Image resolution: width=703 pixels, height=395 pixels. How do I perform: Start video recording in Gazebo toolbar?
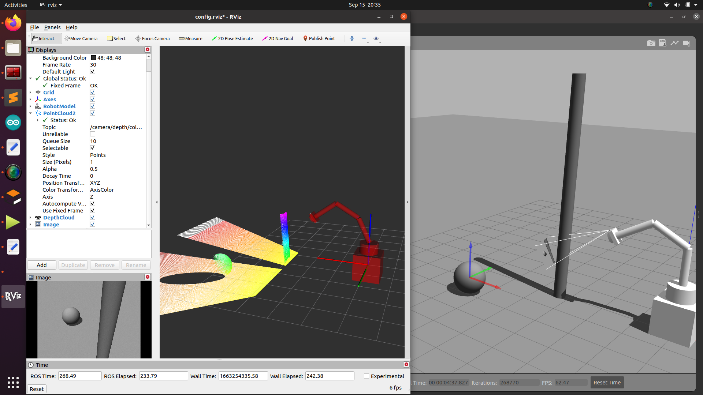pos(687,43)
